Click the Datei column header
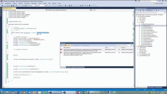Screen dimensions: 167x94 coord(107,48)
